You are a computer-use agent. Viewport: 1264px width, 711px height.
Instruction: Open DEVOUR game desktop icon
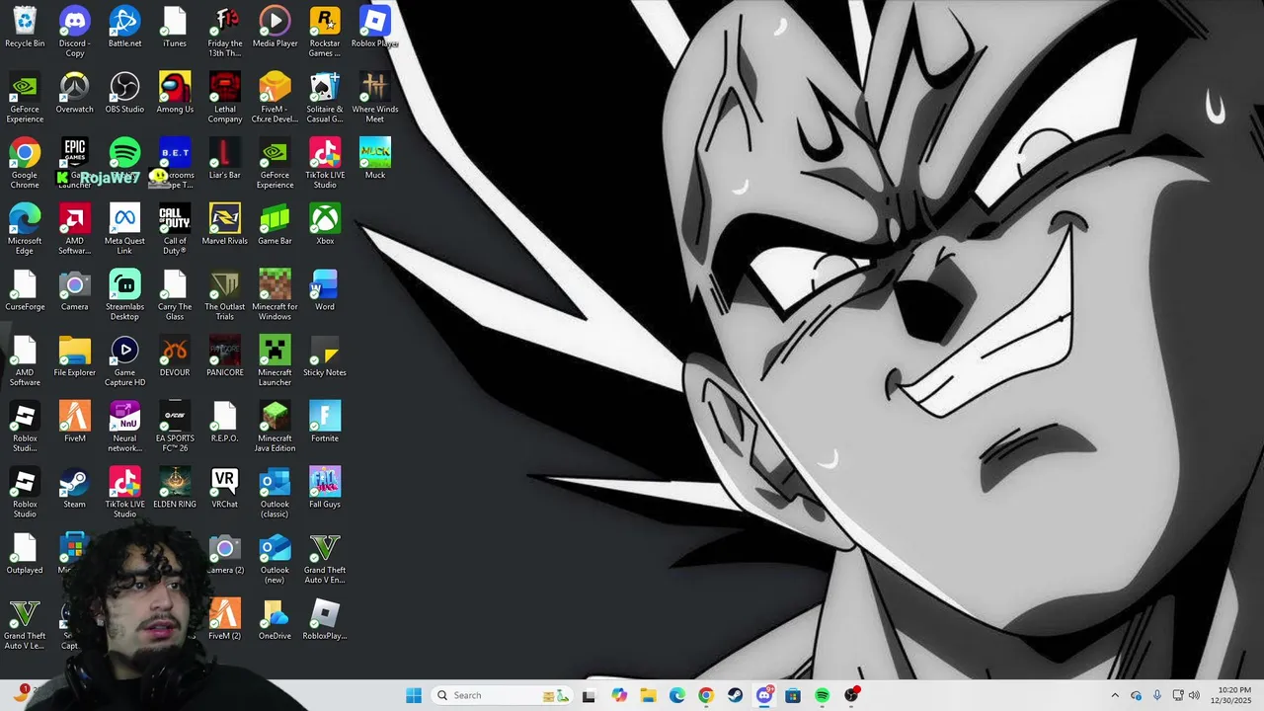coord(175,355)
